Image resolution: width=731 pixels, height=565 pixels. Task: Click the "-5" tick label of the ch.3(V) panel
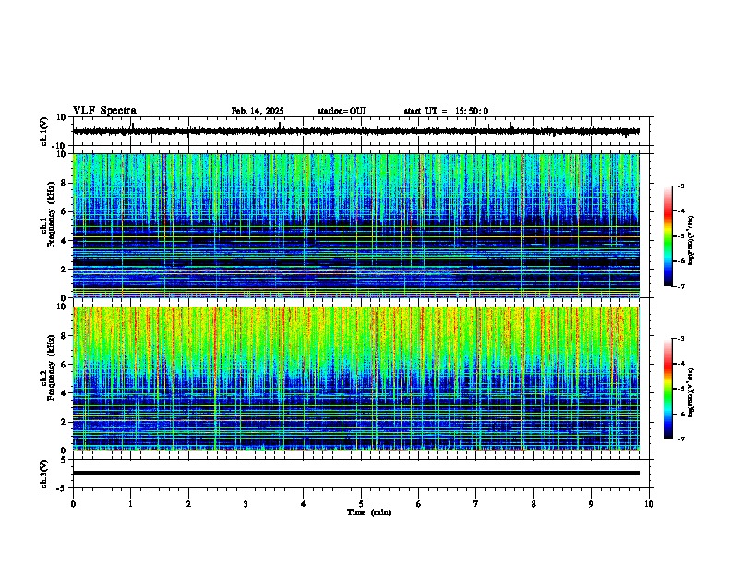[62, 488]
